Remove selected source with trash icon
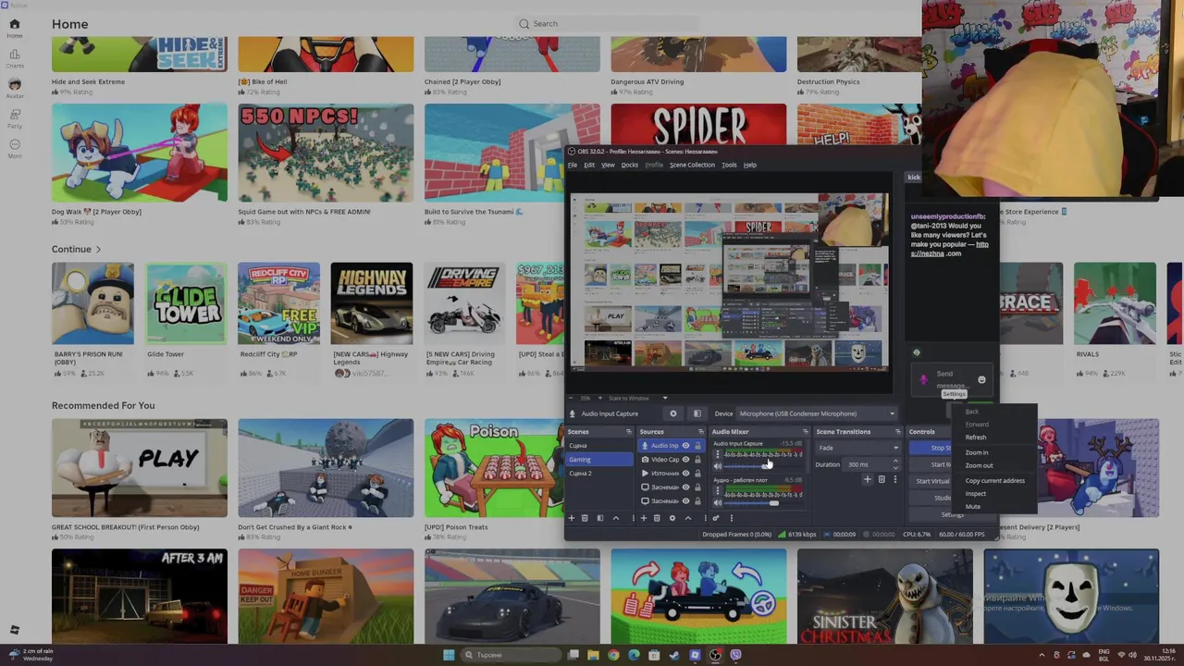The image size is (1184, 666). click(657, 518)
